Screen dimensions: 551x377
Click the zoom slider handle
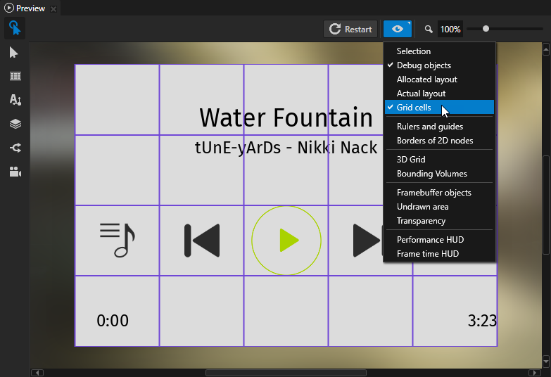(486, 29)
